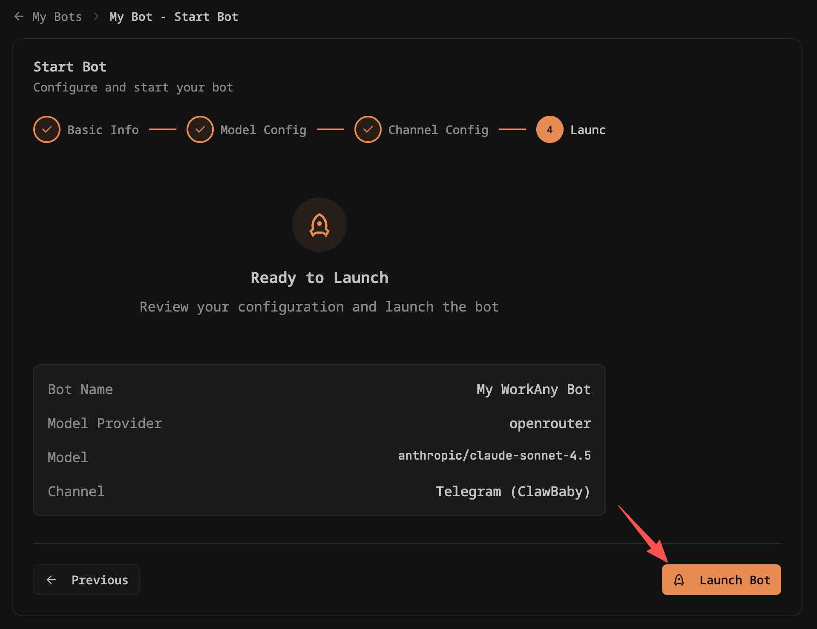Click the back arrow beside My Bots

[19, 17]
